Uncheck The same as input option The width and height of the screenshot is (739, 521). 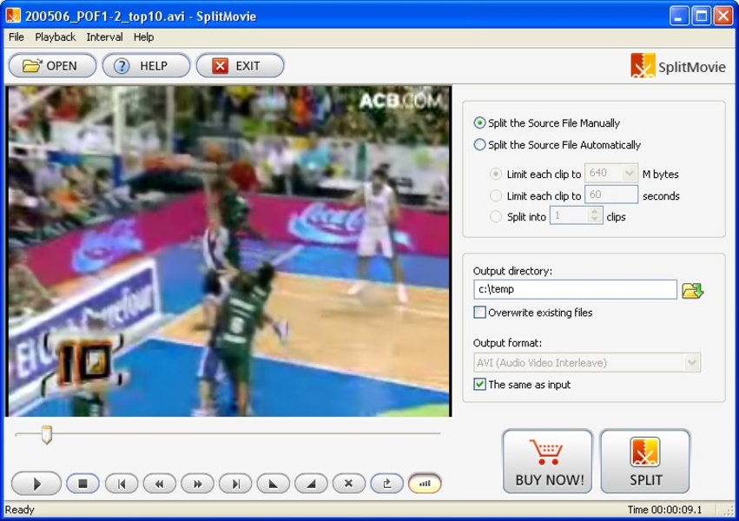click(x=480, y=385)
